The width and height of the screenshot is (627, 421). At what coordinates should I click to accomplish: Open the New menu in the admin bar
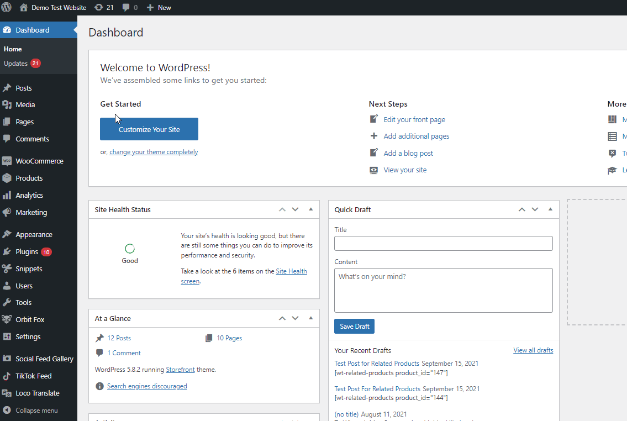point(159,7)
